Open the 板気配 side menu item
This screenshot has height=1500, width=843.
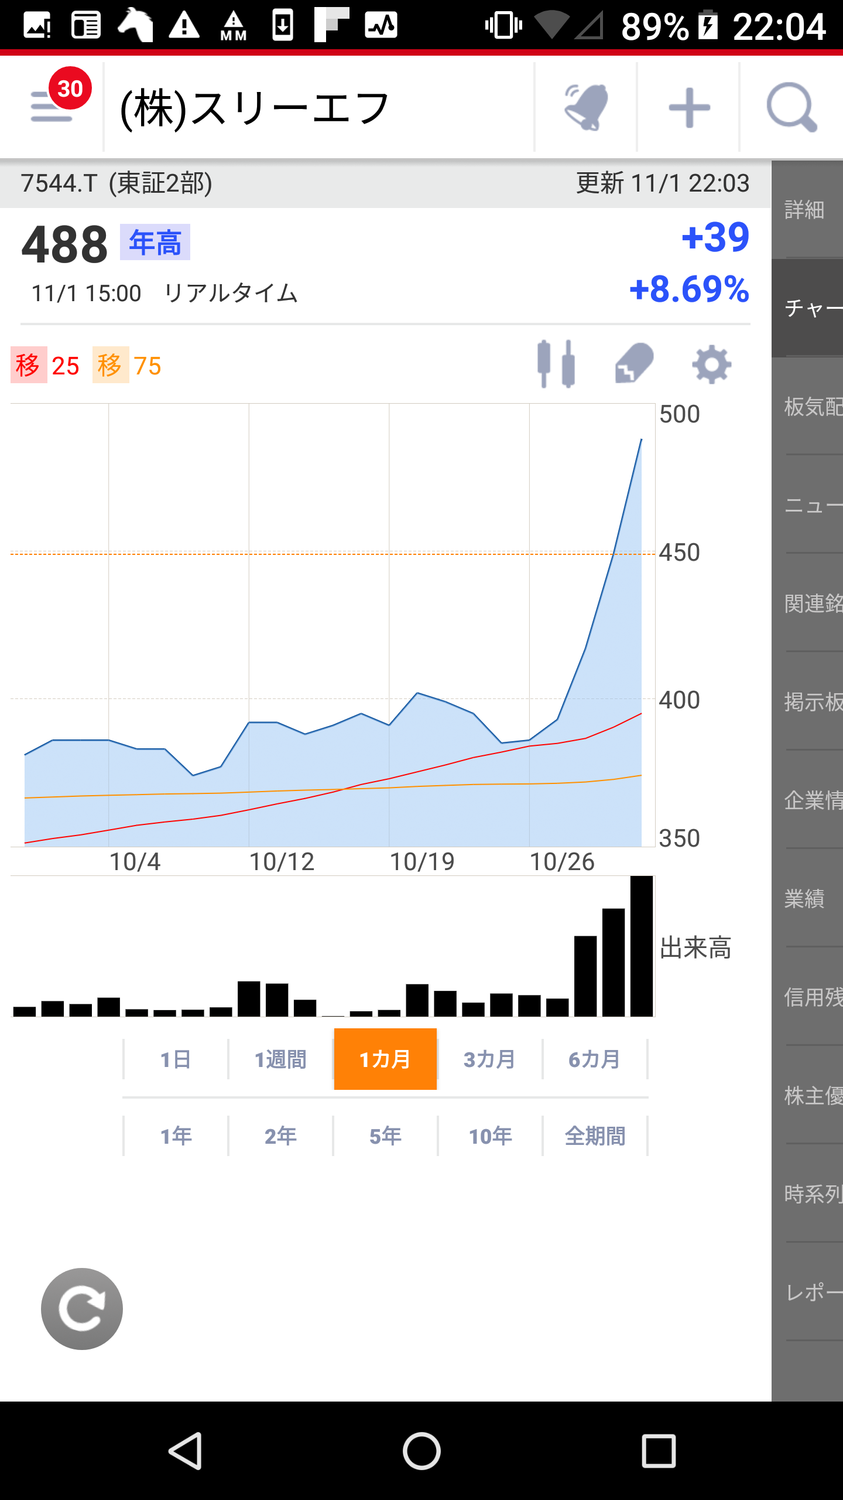point(807,406)
